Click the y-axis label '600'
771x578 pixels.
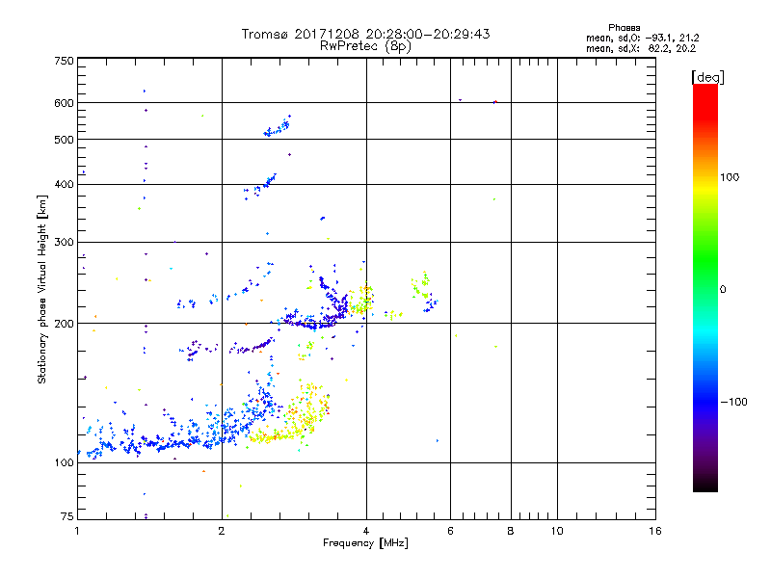(64, 103)
